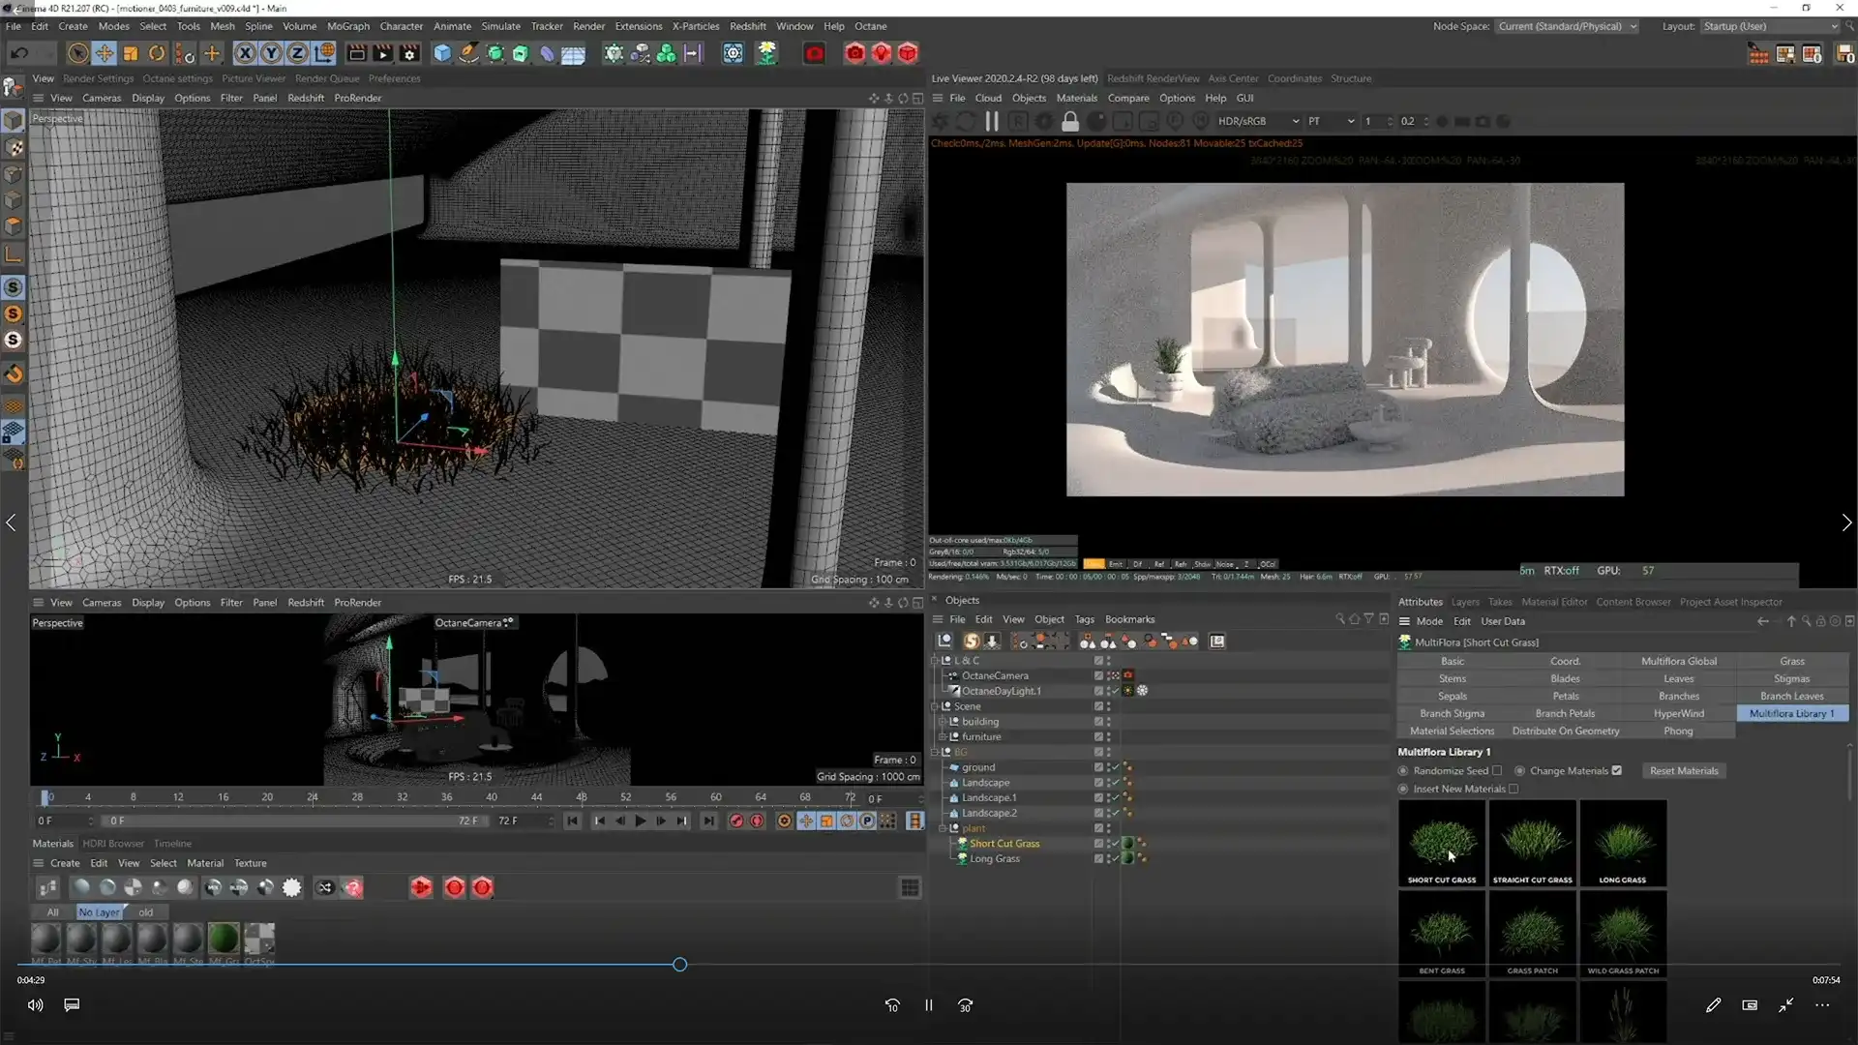
Task: Click the Render to Picture Viewer icon
Action: [383, 53]
